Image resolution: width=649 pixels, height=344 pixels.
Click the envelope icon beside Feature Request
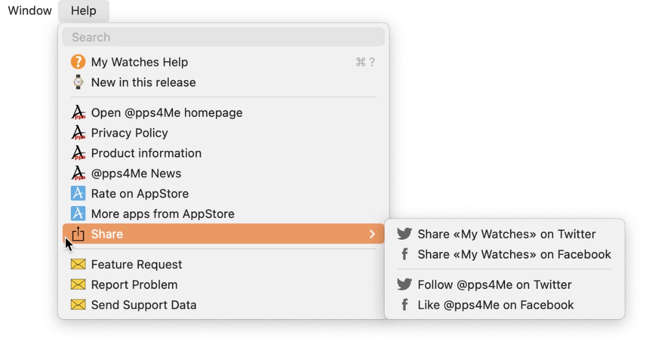(x=78, y=264)
